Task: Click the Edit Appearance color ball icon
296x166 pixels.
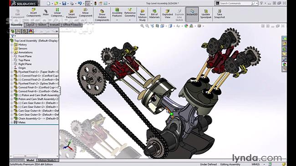Action: coord(186,26)
